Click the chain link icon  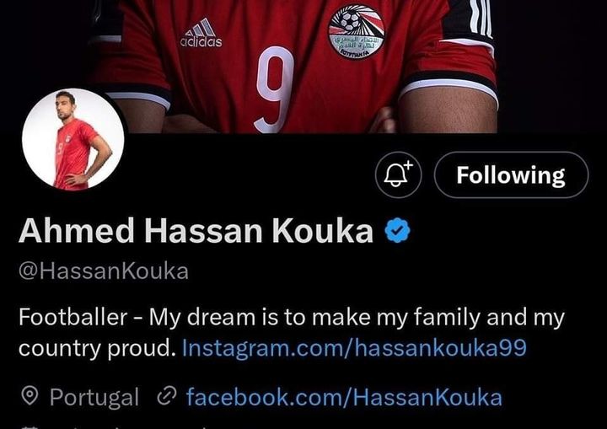pyautogui.click(x=167, y=395)
